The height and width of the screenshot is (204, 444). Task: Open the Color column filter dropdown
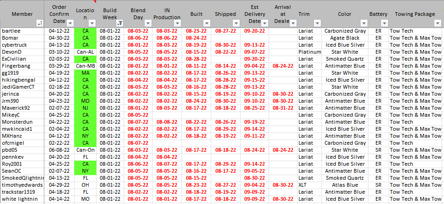(363, 22)
